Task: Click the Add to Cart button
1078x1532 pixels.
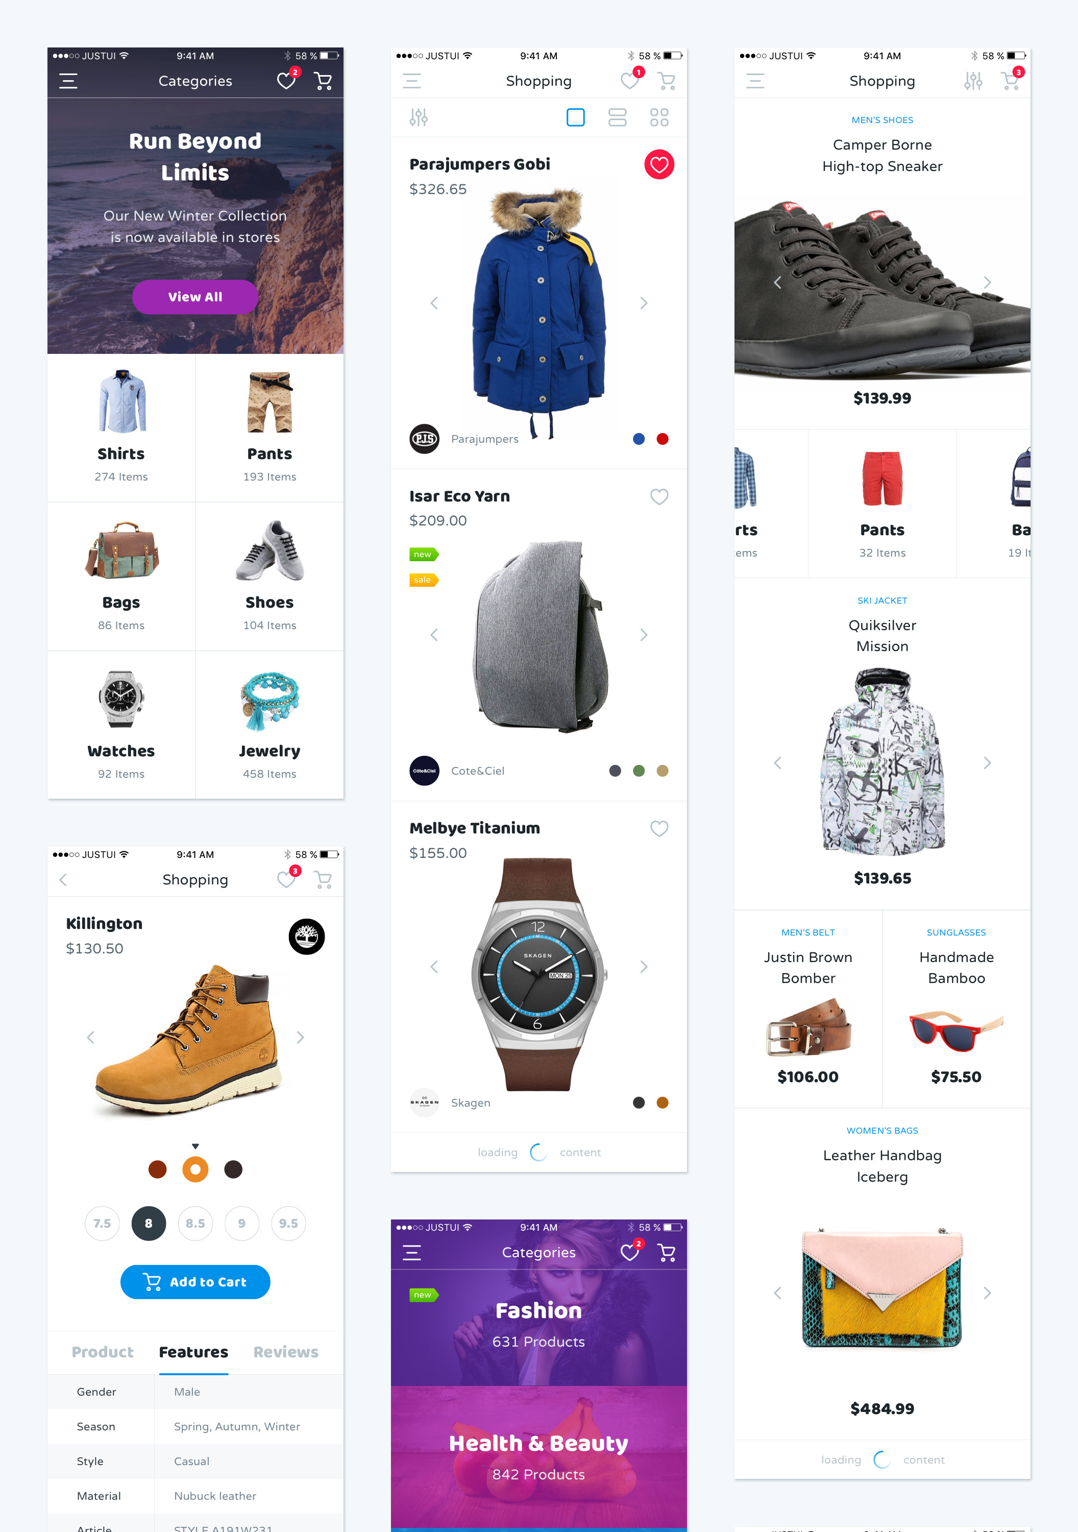Action: coord(195,1282)
